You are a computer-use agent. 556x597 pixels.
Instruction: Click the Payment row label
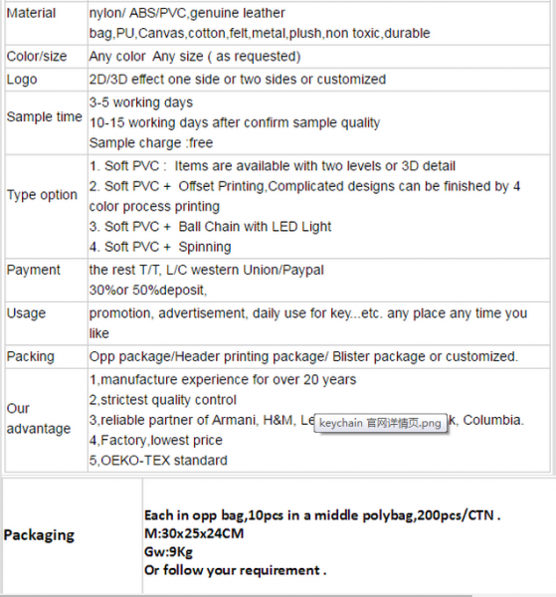point(34,270)
